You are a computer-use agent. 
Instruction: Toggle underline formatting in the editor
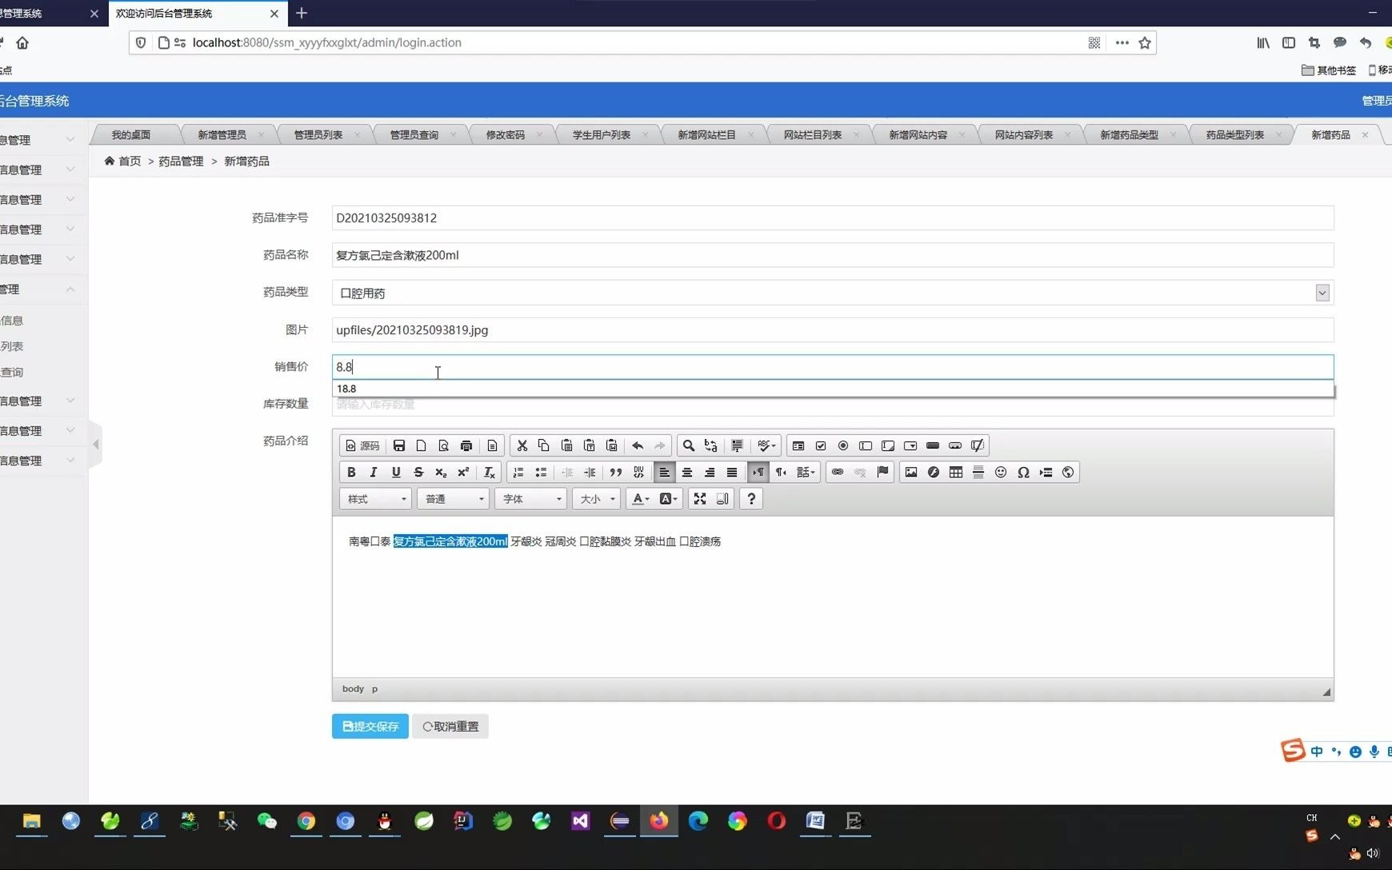(395, 472)
